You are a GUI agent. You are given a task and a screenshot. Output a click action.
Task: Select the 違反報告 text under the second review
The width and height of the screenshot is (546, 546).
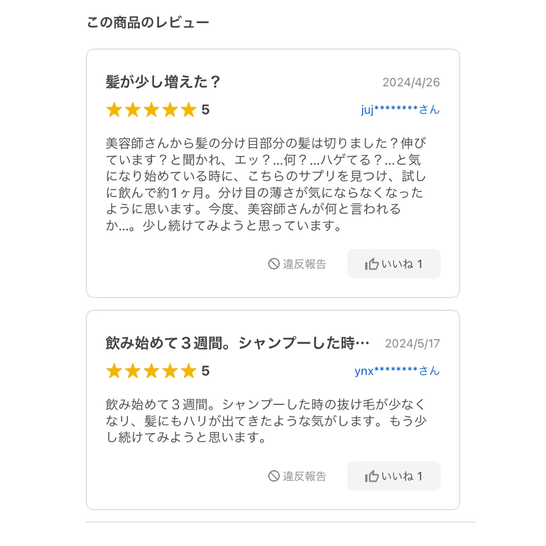pyautogui.click(x=304, y=476)
